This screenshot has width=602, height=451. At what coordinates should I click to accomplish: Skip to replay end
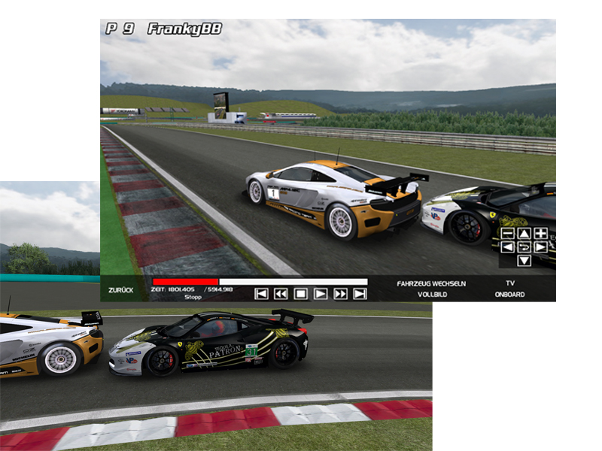(360, 294)
